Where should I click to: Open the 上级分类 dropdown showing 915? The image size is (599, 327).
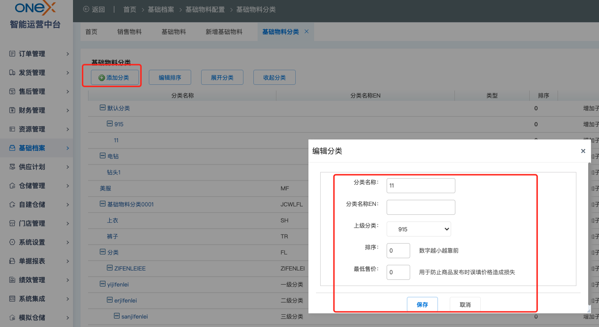pos(419,229)
